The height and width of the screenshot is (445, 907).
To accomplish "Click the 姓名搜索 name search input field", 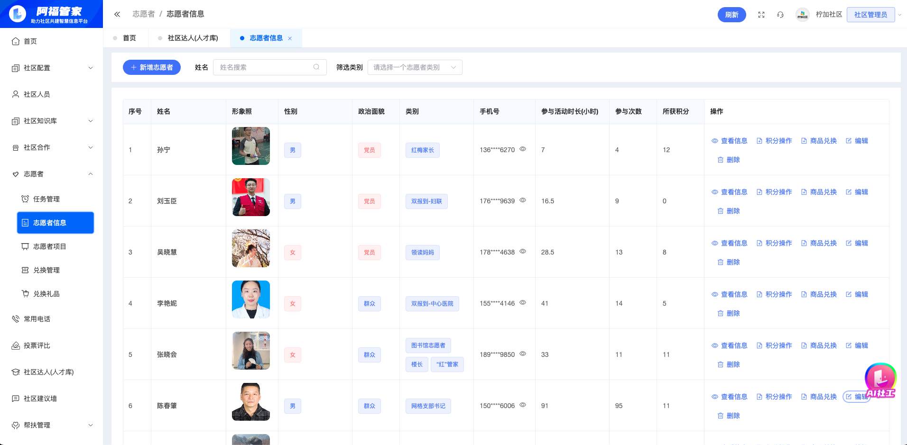I will [x=264, y=67].
